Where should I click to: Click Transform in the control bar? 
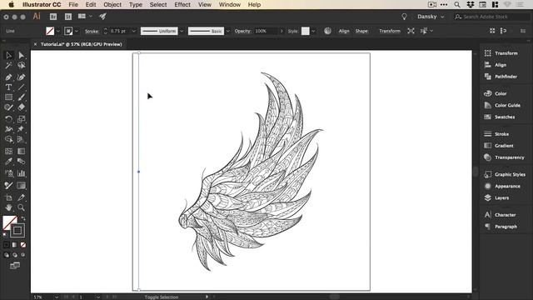coord(390,31)
